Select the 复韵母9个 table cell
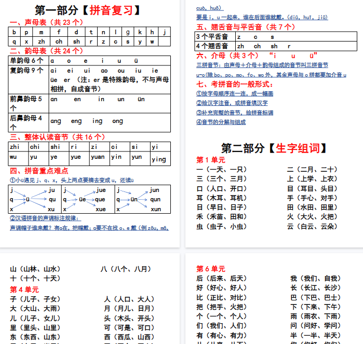 [x=27, y=71]
